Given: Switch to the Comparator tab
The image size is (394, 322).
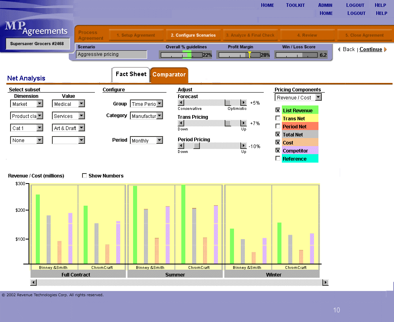Looking at the screenshot, I should pos(169,74).
